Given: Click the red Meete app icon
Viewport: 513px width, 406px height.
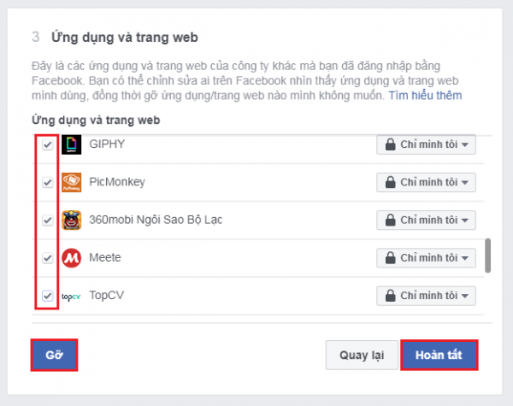Looking at the screenshot, I should [71, 258].
